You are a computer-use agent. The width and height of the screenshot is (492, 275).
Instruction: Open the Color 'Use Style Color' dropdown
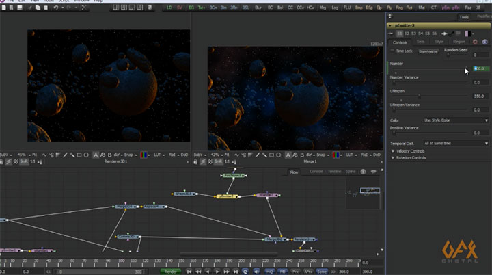click(x=456, y=120)
